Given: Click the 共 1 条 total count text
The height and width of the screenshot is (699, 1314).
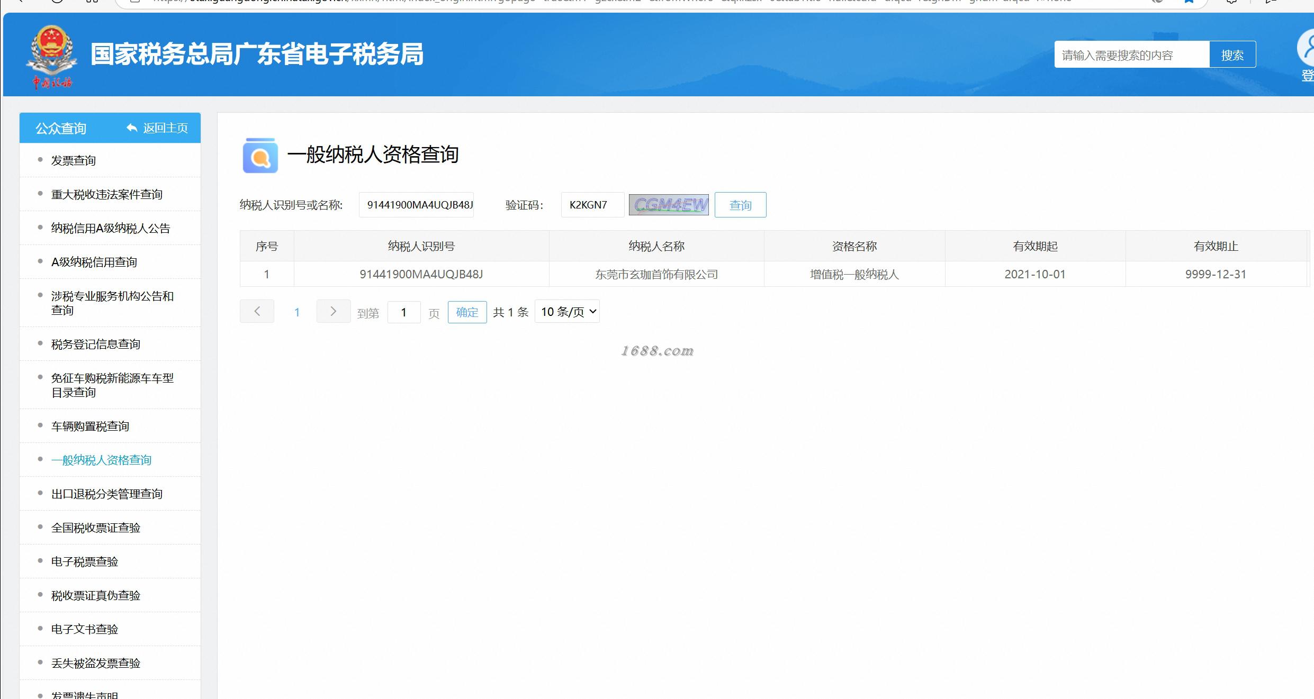Looking at the screenshot, I should tap(510, 312).
